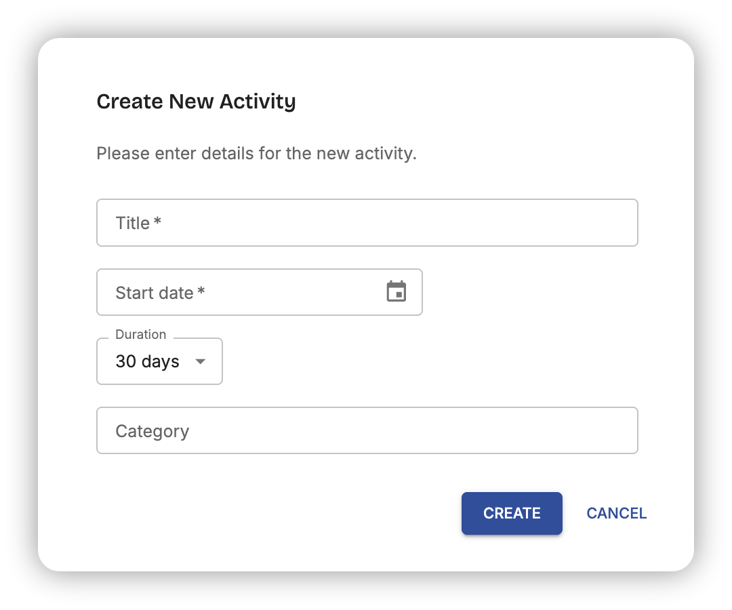Image resolution: width=732 pixels, height=610 pixels.
Task: Click the asterisk next to Title
Action: (157, 222)
